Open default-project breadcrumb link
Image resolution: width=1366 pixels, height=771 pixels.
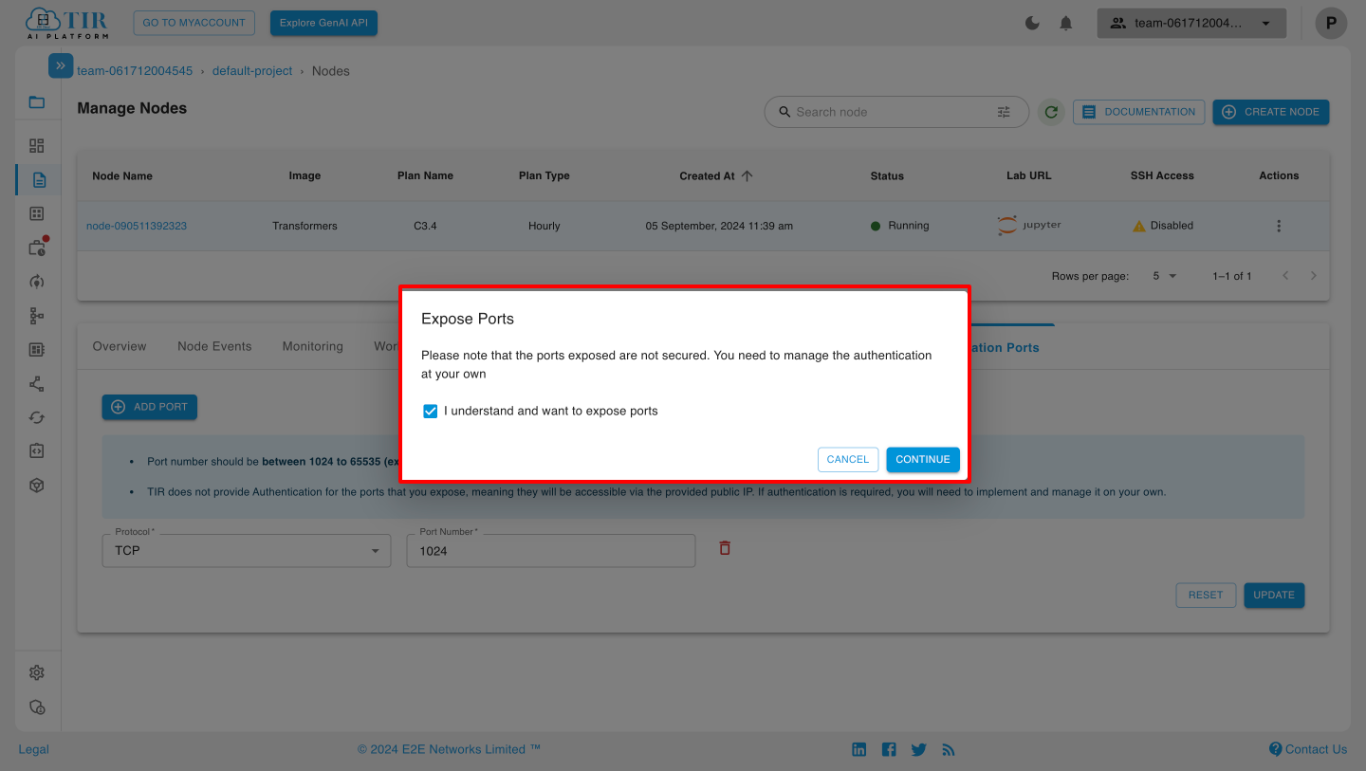tap(252, 71)
